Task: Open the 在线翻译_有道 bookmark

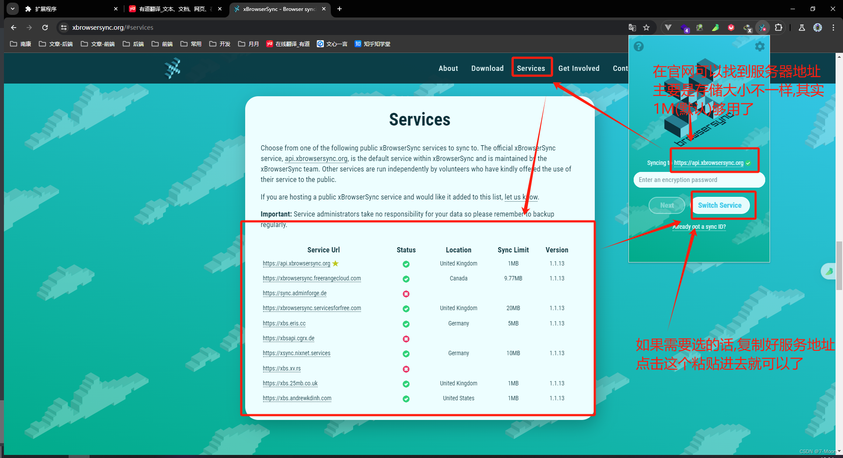Action: pyautogui.click(x=288, y=44)
